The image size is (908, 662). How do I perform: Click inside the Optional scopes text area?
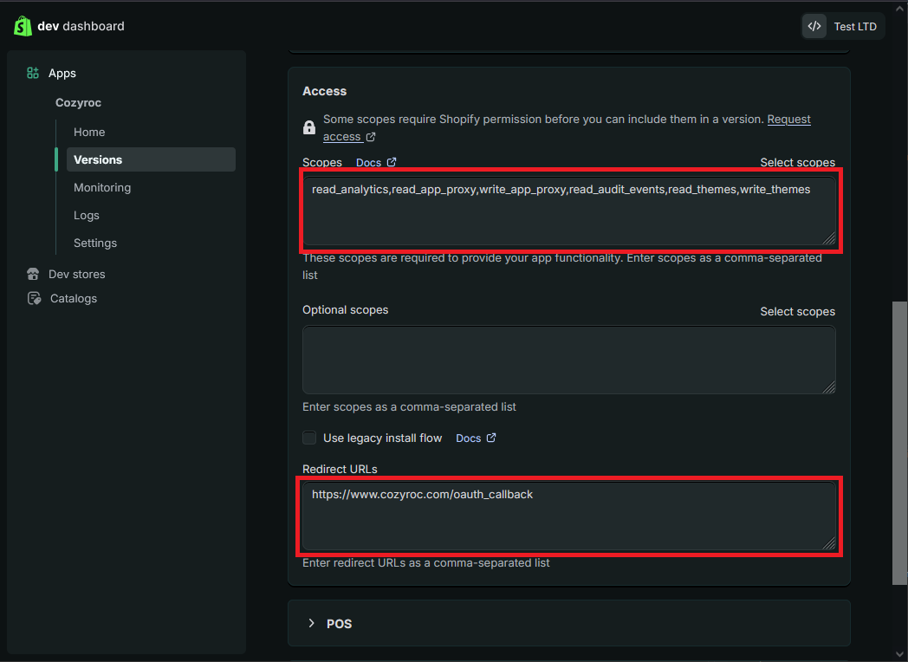(568, 360)
